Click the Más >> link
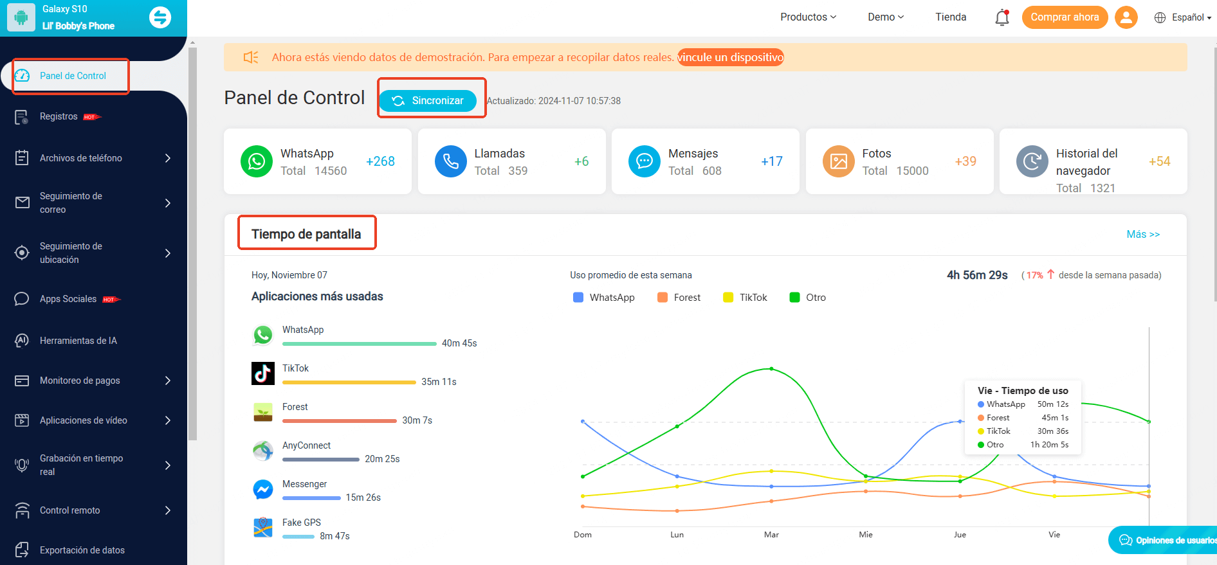1217x565 pixels. coord(1143,235)
